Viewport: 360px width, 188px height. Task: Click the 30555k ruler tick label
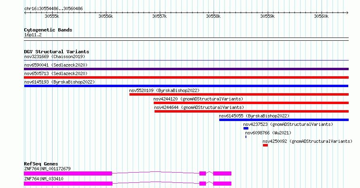click(52, 16)
